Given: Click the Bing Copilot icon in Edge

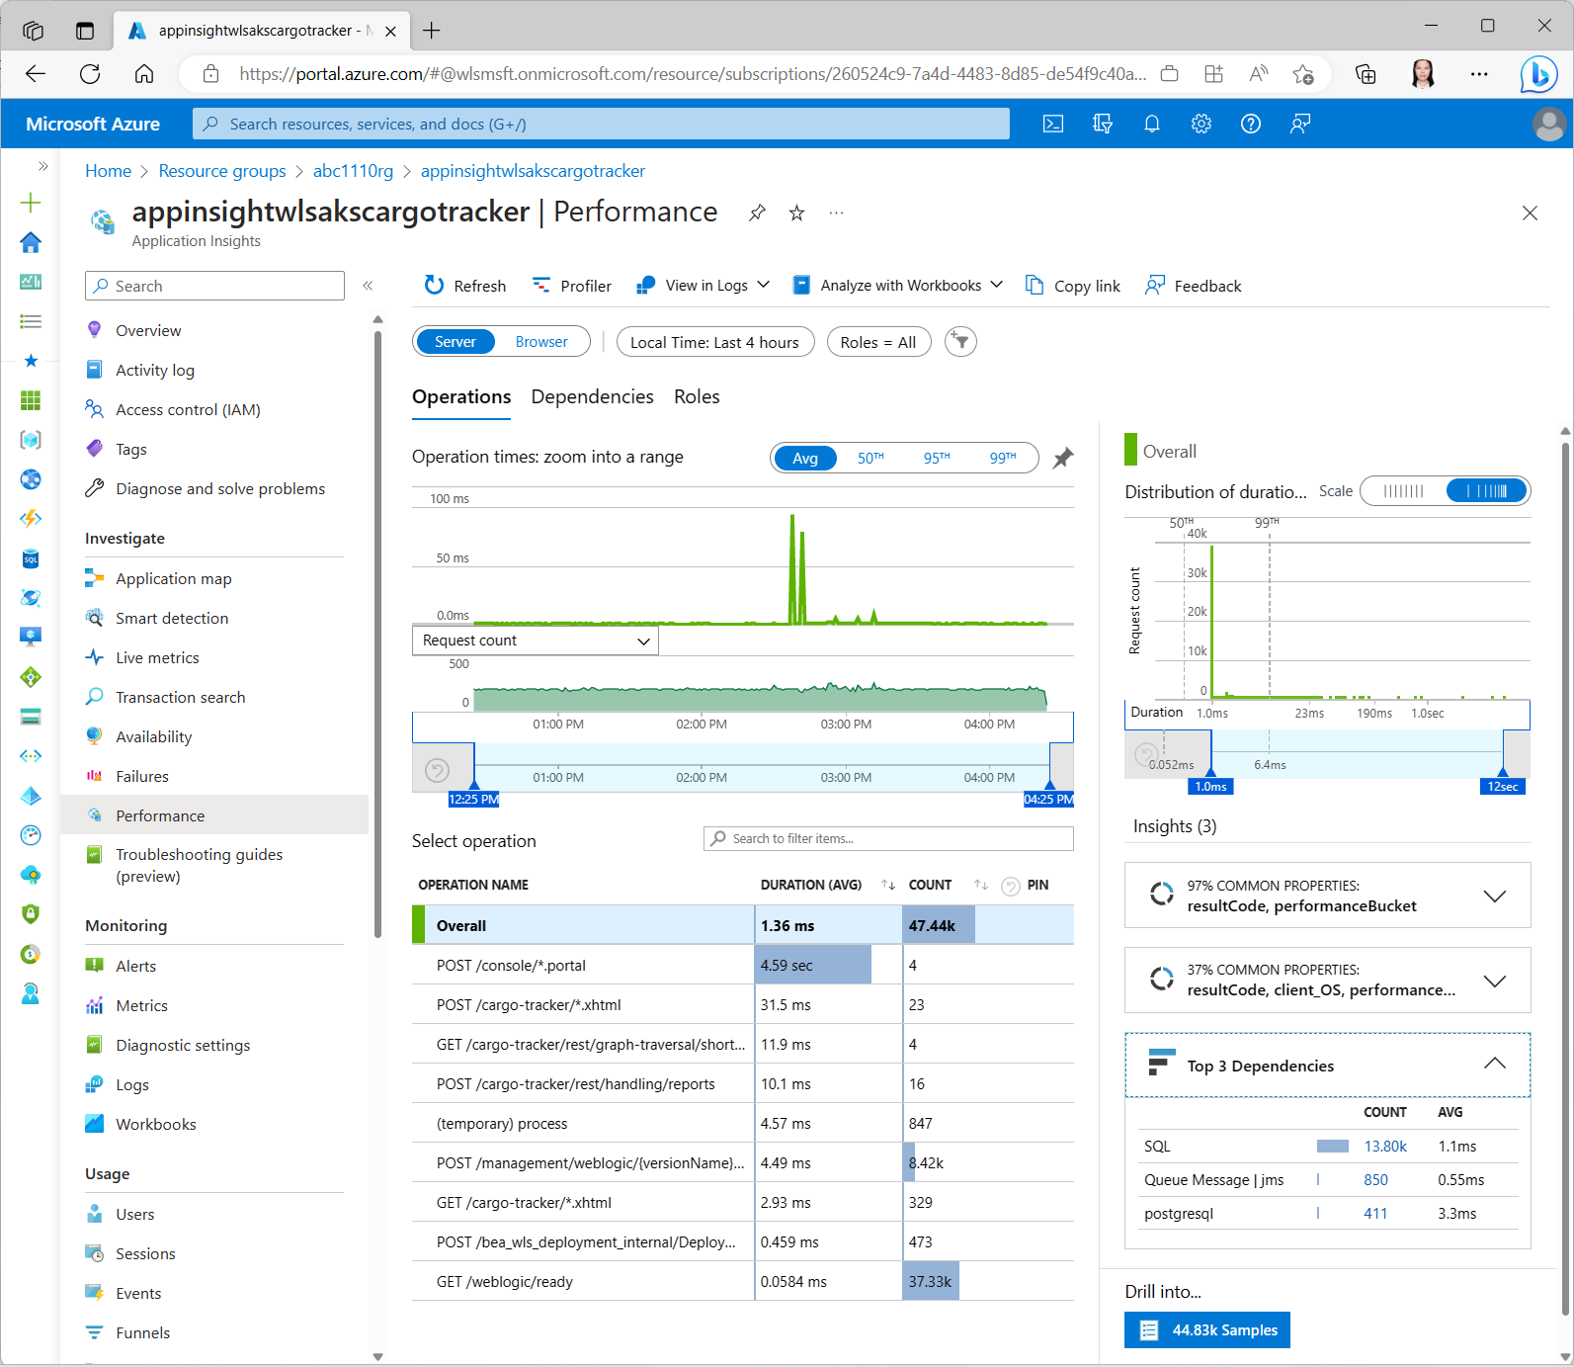Looking at the screenshot, I should point(1538,74).
